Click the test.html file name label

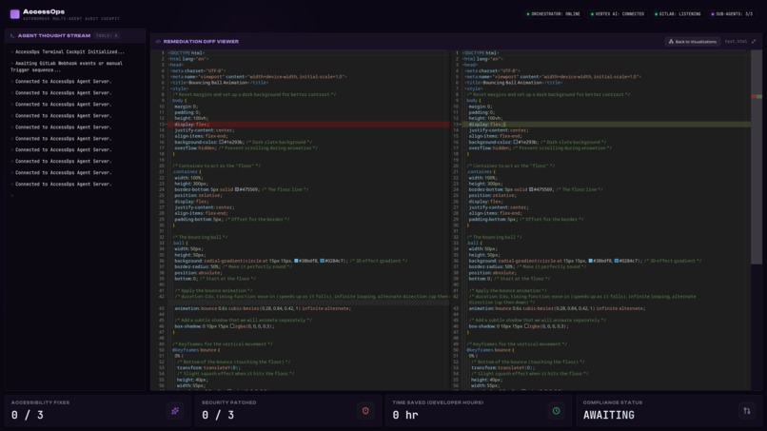click(x=736, y=42)
